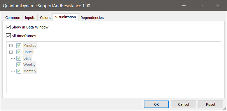Viewport: 227px width, 111px height.
Task: Click the Cancel button
Action: (184, 104)
